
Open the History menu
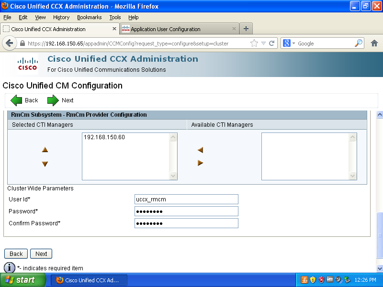coord(61,17)
